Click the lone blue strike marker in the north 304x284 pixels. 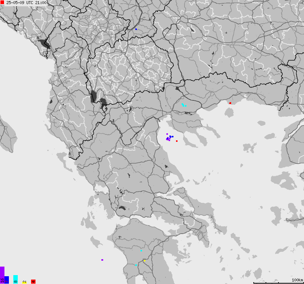[136, 29]
